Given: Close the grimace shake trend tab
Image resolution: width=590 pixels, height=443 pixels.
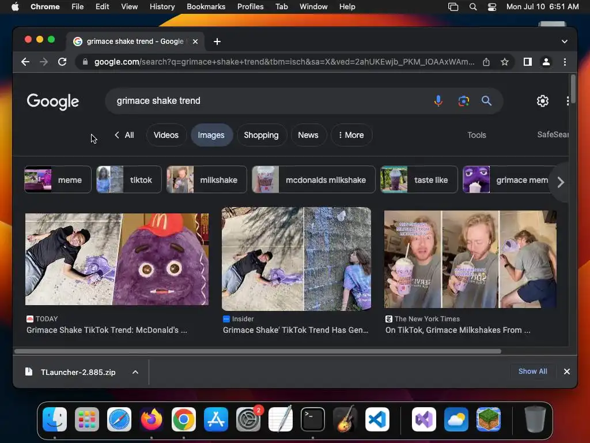Looking at the screenshot, I should 195,42.
